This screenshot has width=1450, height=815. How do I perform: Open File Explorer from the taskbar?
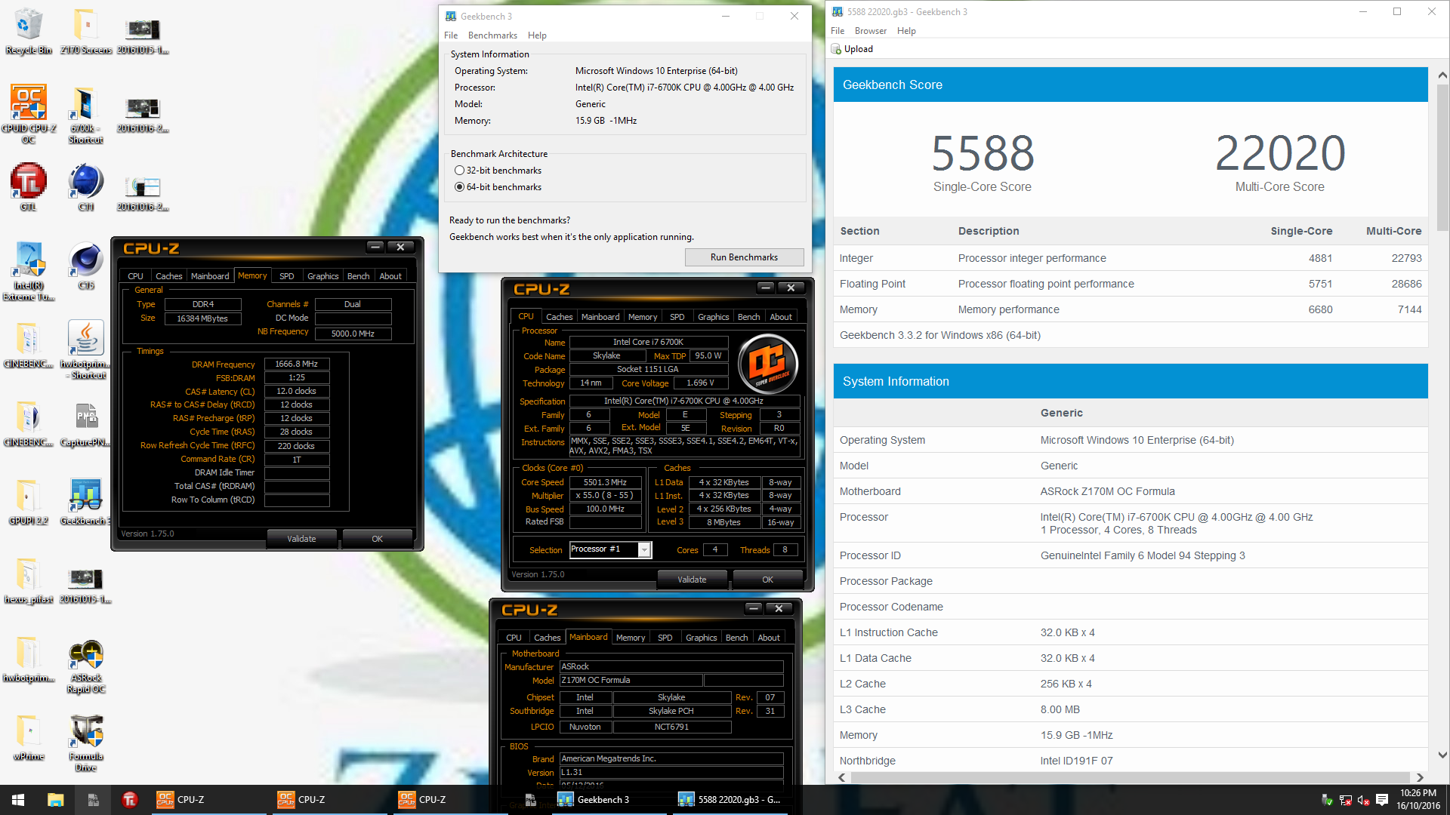pos(55,800)
